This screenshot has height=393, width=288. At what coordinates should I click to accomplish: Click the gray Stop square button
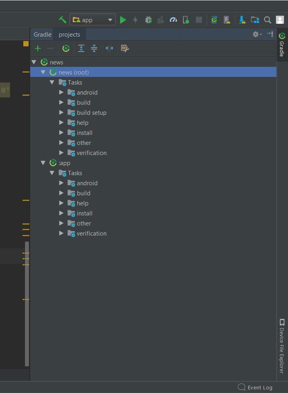(x=199, y=20)
